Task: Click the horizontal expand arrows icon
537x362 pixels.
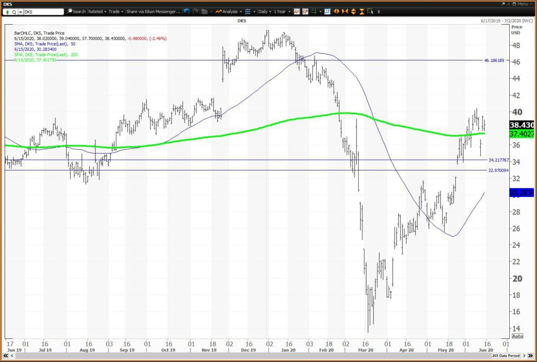Action: (336, 12)
